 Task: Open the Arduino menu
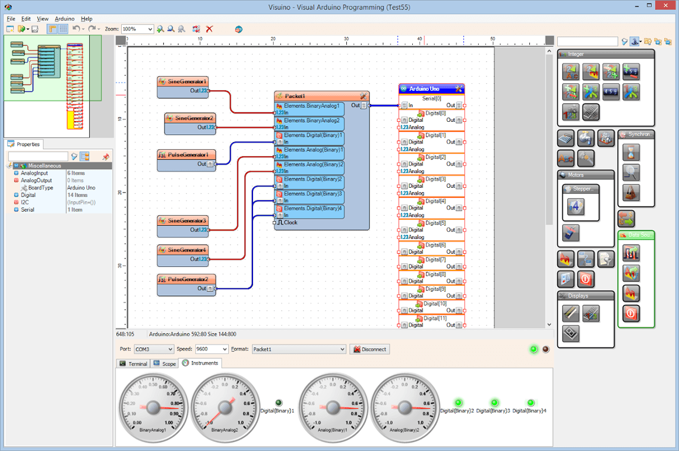(64, 18)
